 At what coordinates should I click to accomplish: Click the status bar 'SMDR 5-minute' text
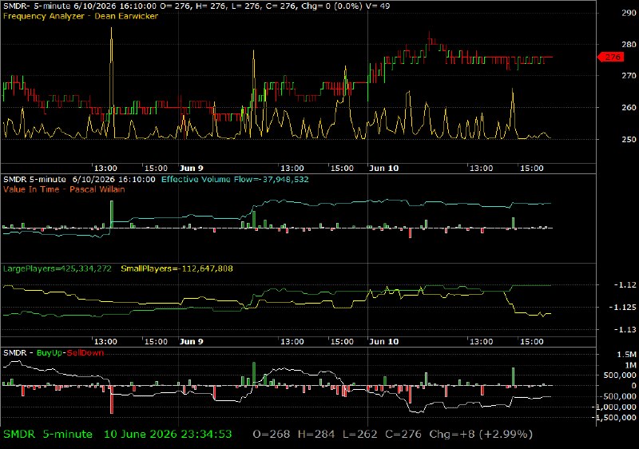tap(48, 435)
